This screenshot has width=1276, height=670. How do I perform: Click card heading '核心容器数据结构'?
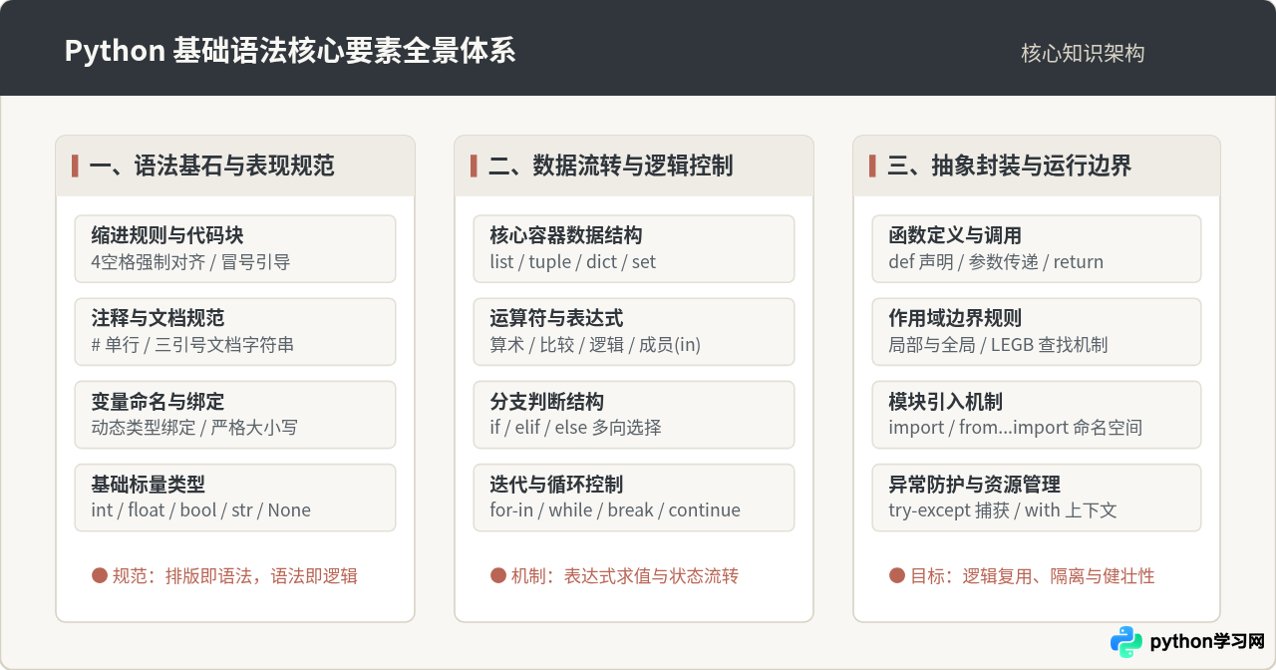[566, 235]
